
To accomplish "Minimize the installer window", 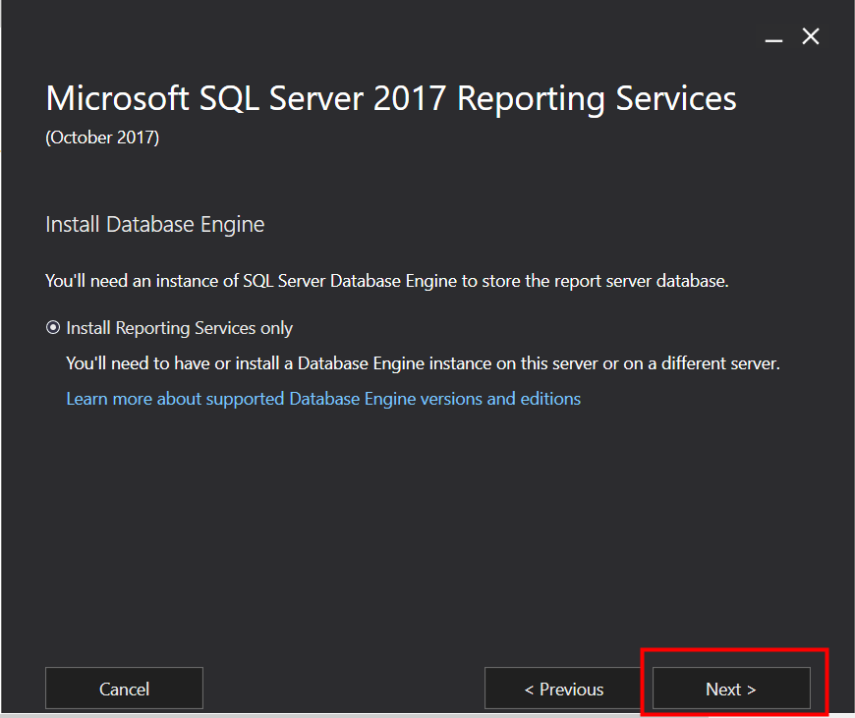I will pyautogui.click(x=774, y=38).
